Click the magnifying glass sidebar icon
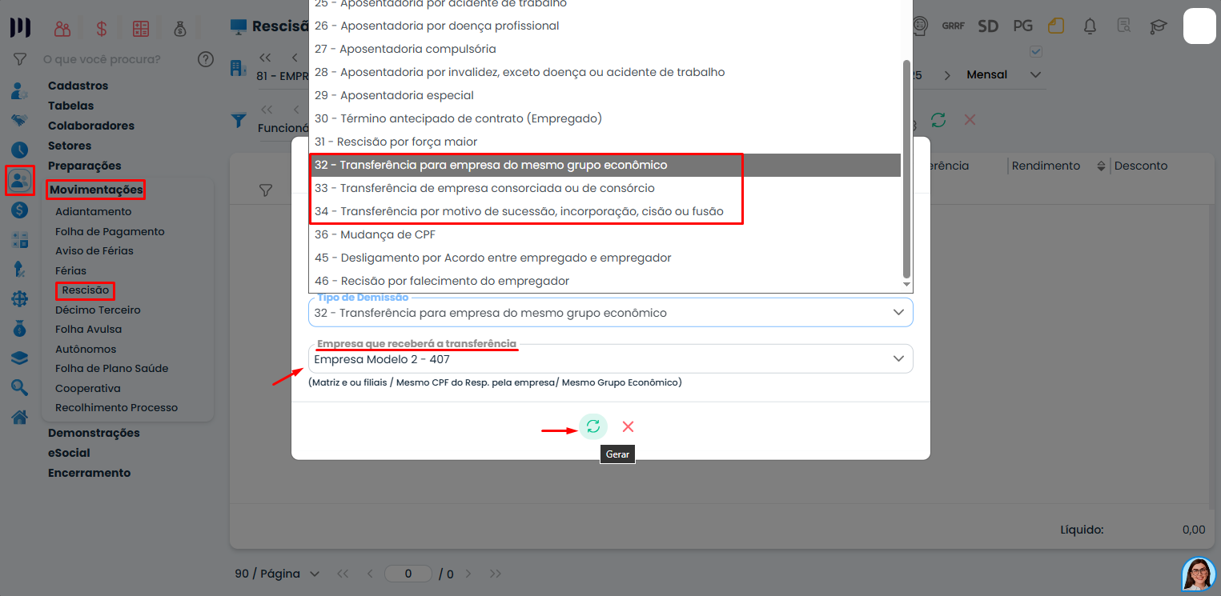This screenshot has width=1221, height=596. 19,388
